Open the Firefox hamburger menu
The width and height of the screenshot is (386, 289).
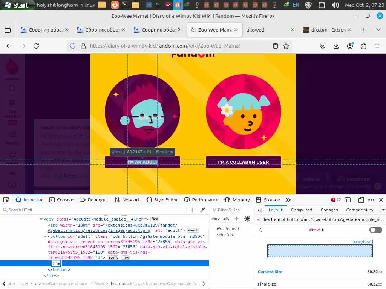coord(377,46)
